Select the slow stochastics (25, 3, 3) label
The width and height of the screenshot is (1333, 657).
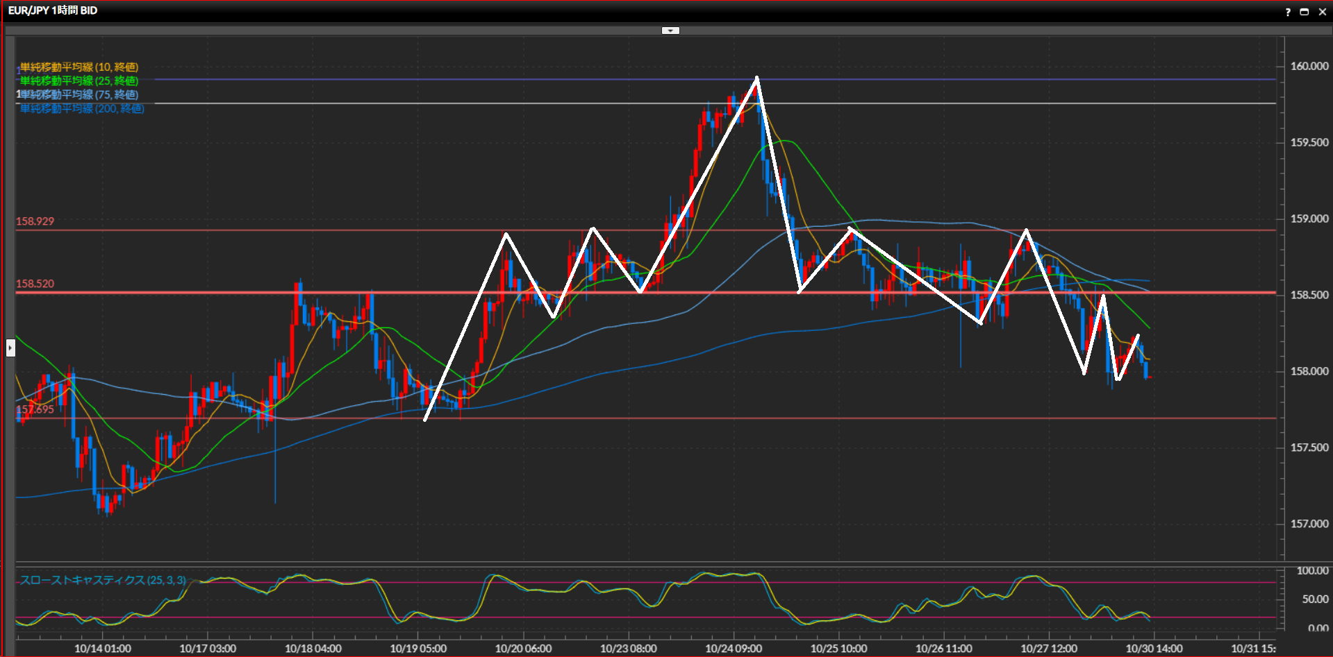coord(103,580)
